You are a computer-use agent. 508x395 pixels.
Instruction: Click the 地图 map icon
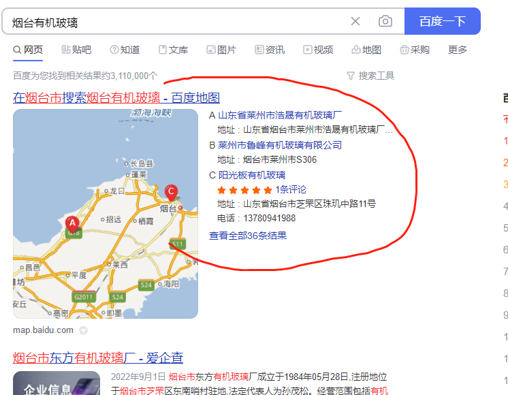[x=356, y=50]
